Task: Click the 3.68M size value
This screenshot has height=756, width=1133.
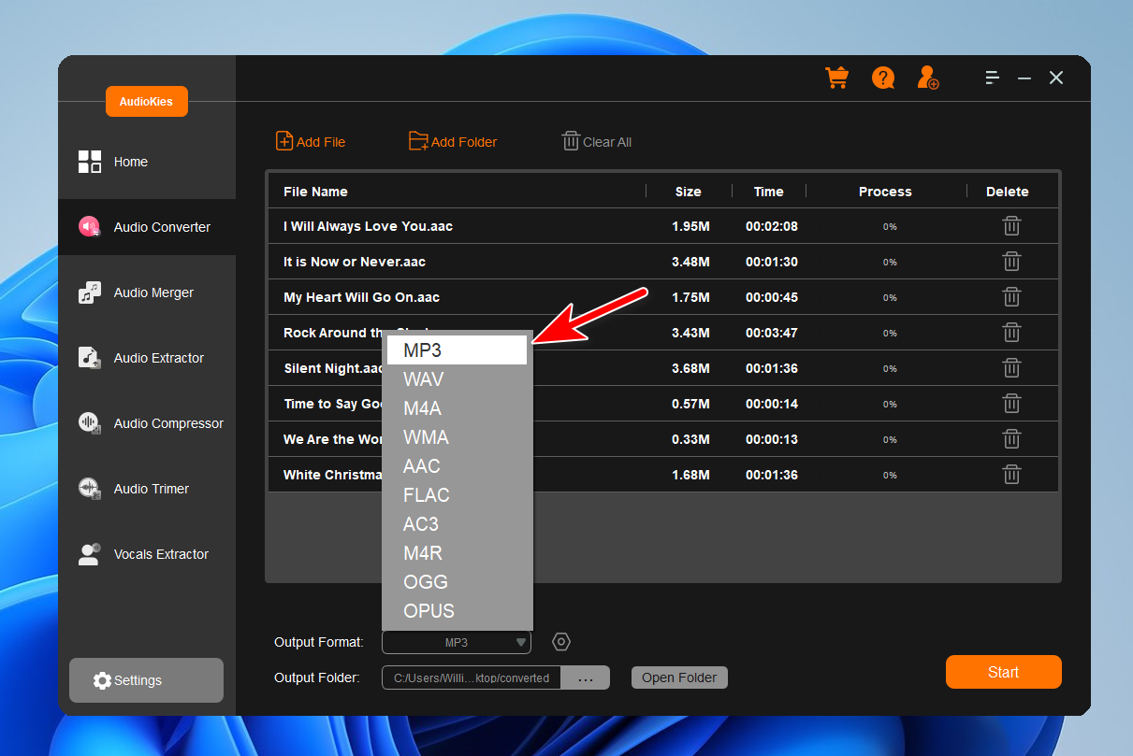Action: [690, 368]
